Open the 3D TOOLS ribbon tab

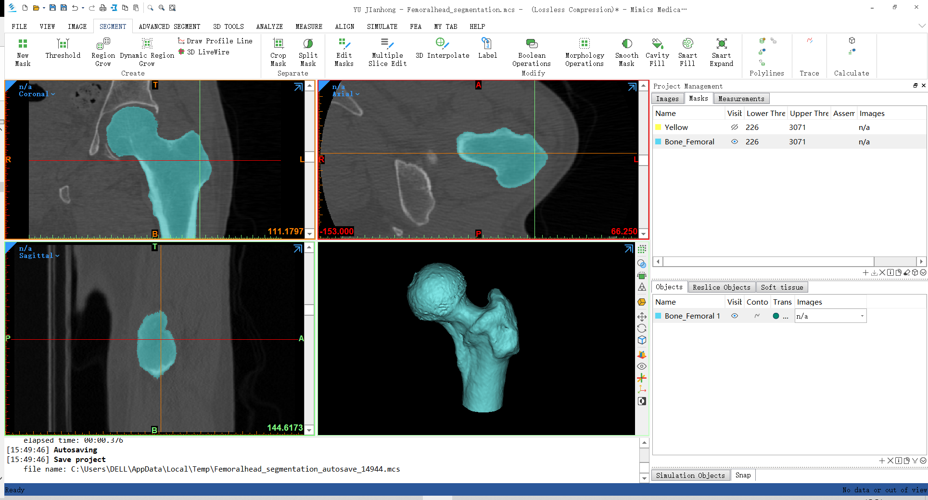point(229,26)
